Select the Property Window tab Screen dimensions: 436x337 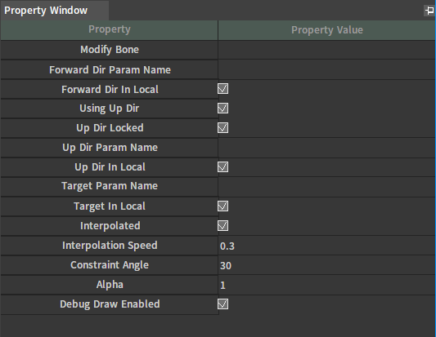coord(55,11)
